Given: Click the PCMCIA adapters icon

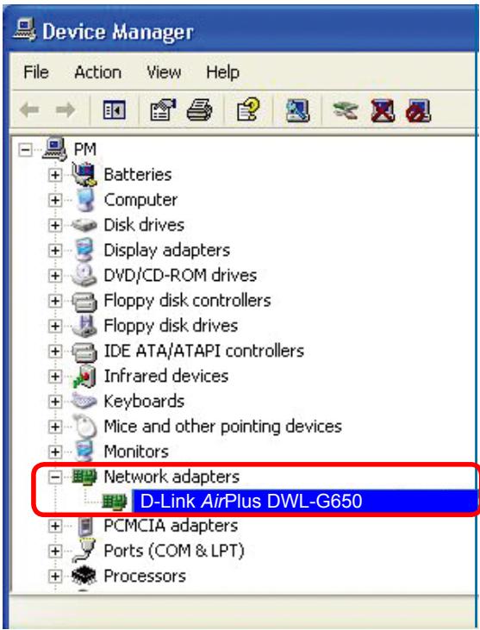Looking at the screenshot, I should (x=84, y=526).
